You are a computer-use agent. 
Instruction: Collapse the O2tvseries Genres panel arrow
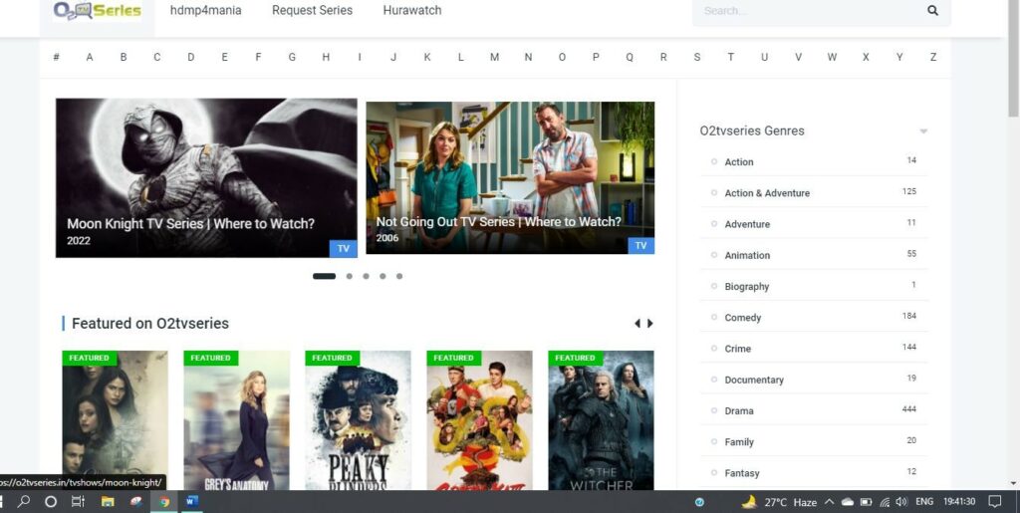[923, 131]
